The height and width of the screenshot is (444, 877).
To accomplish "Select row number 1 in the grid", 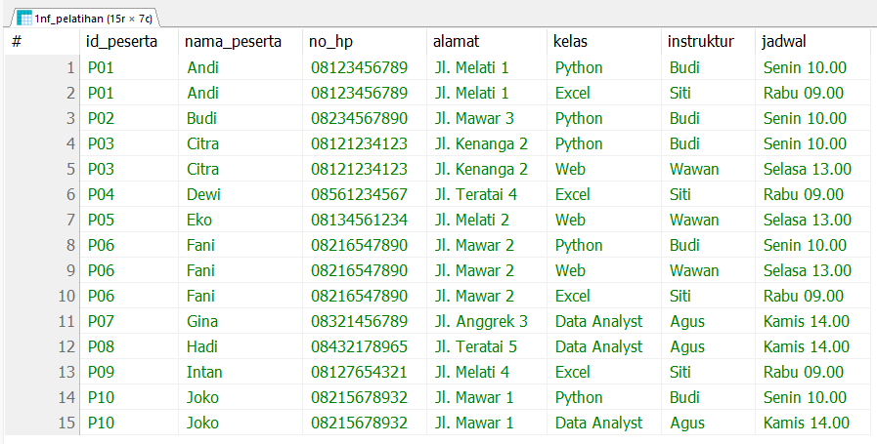I will (42, 67).
